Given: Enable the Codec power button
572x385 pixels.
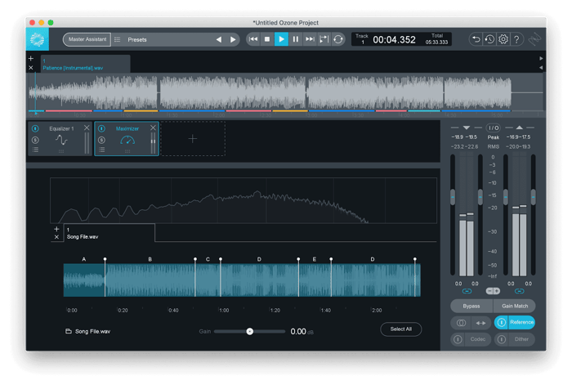Looking at the screenshot, I should 458,339.
